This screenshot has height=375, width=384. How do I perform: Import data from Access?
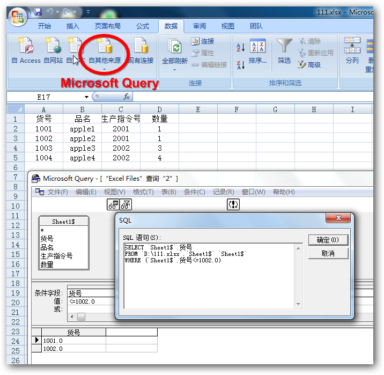pos(26,50)
